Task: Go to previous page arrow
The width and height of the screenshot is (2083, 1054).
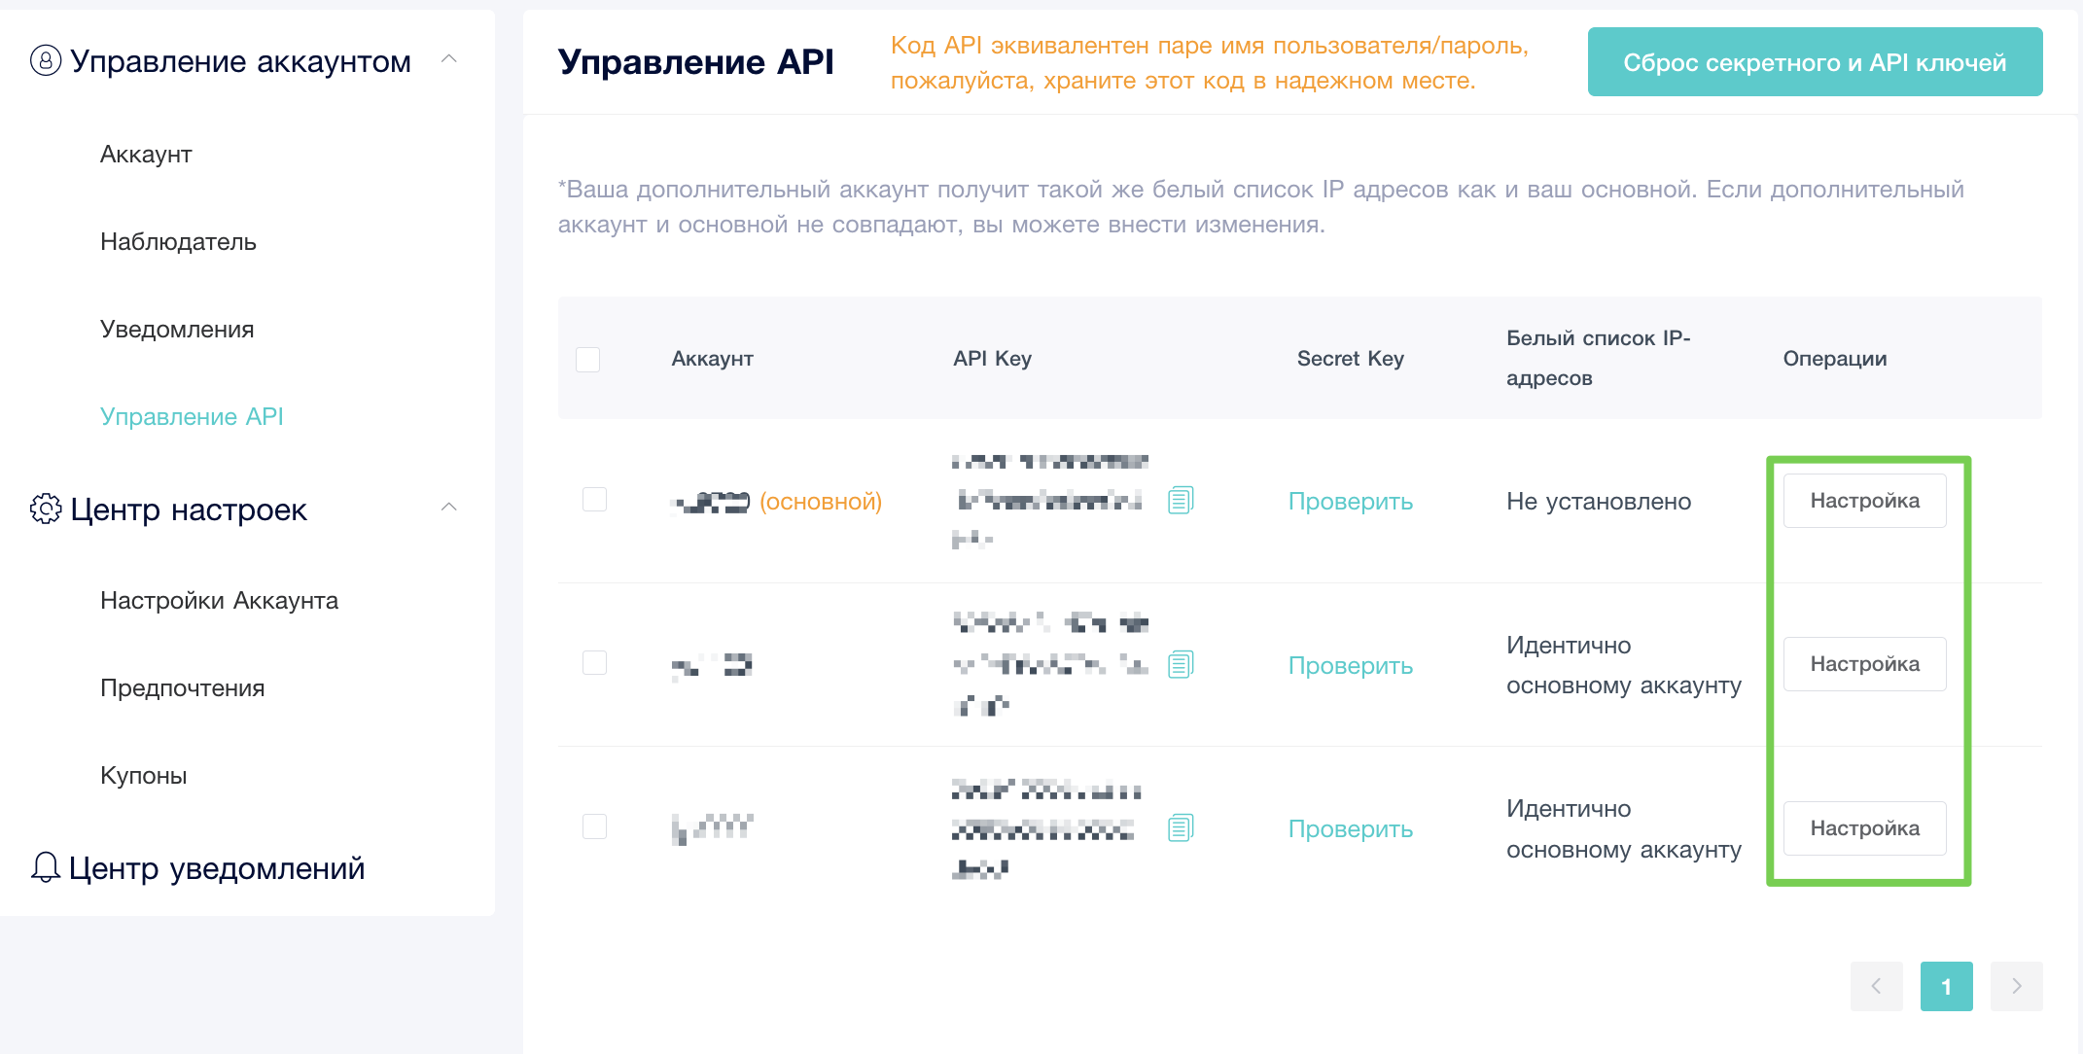Action: [1876, 986]
